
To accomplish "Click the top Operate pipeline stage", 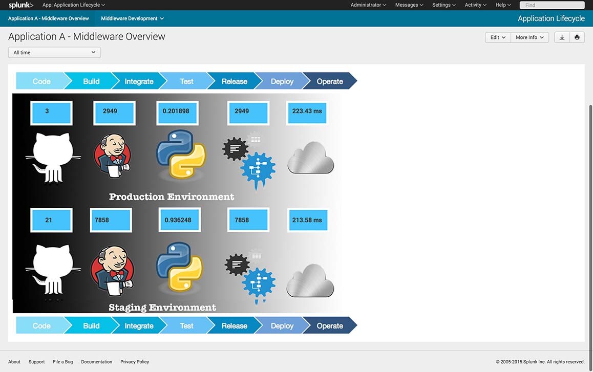I will point(329,81).
